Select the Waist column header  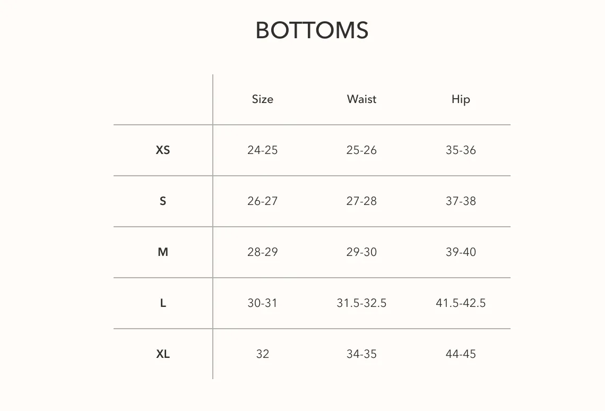pyautogui.click(x=361, y=99)
